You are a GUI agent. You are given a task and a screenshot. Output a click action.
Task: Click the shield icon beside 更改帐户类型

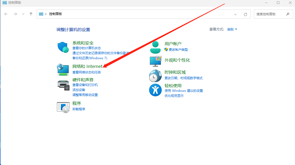[166, 49]
